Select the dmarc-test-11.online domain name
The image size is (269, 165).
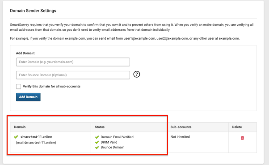click(x=36, y=137)
